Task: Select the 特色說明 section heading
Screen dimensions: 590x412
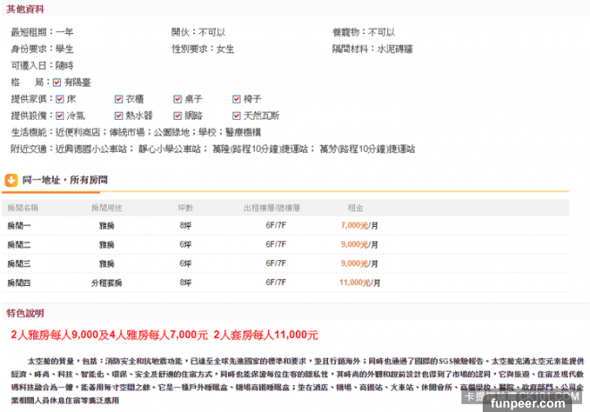Action: 24,314
